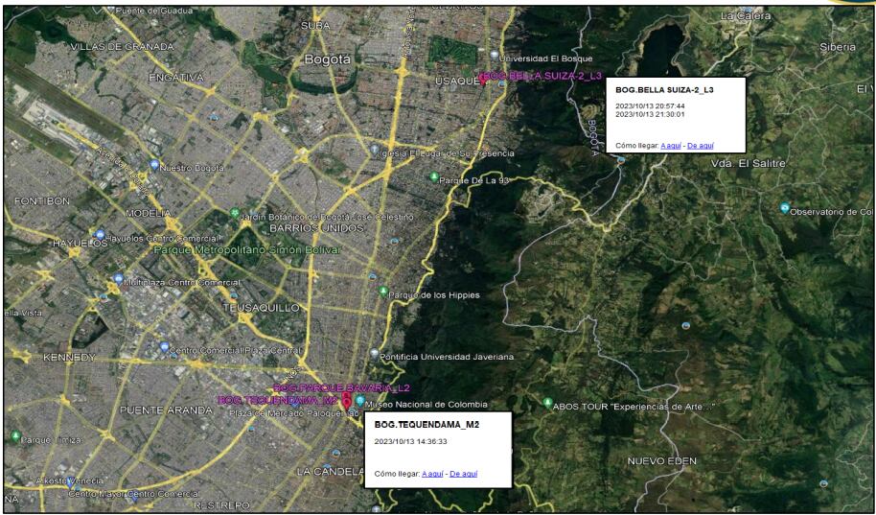Click the Nuestro Bogotá map marker icon

(x=154, y=165)
